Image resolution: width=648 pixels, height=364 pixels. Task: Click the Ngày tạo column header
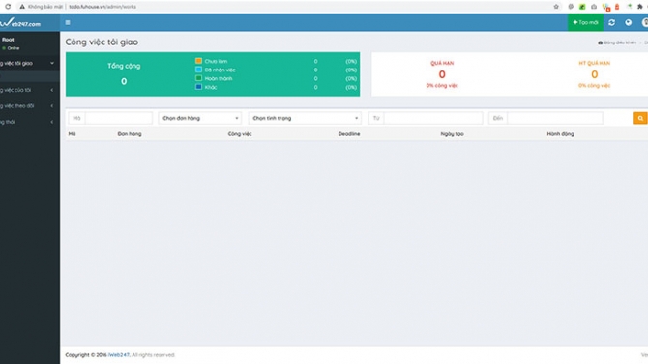click(452, 134)
